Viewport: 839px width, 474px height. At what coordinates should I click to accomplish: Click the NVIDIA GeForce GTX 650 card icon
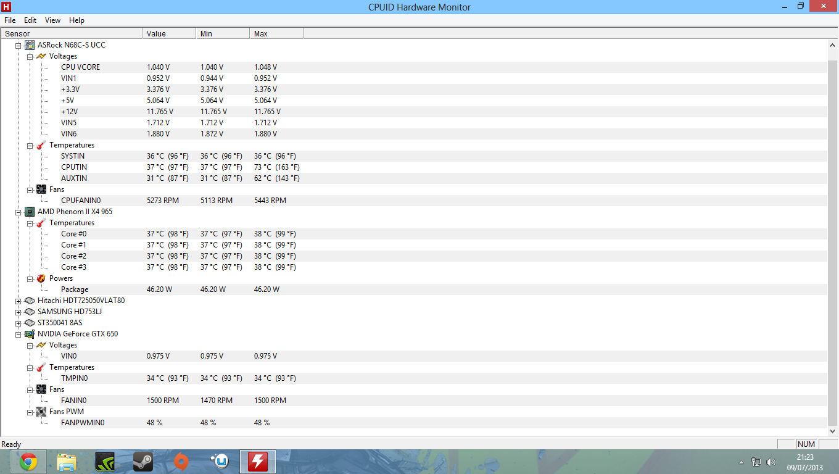click(x=30, y=334)
